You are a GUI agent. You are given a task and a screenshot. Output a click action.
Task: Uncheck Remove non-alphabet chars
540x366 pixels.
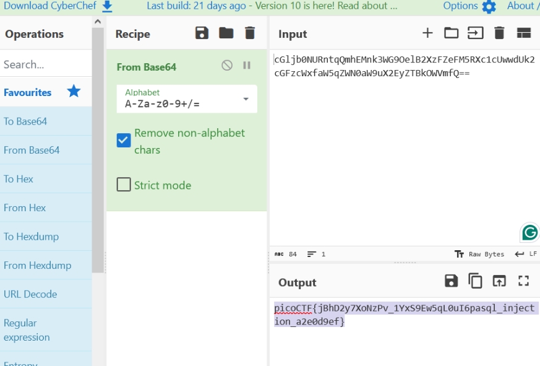(124, 141)
